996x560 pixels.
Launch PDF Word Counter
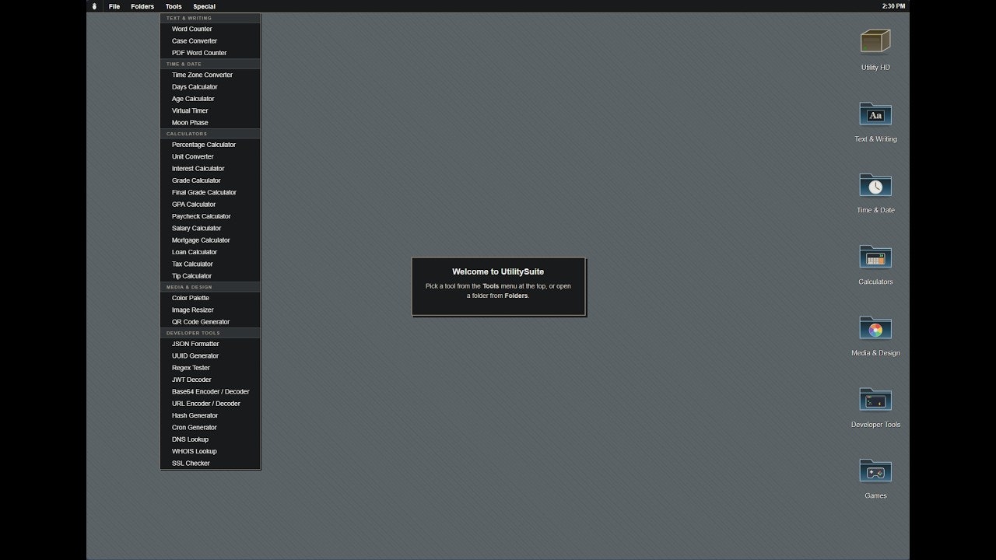click(x=210, y=53)
